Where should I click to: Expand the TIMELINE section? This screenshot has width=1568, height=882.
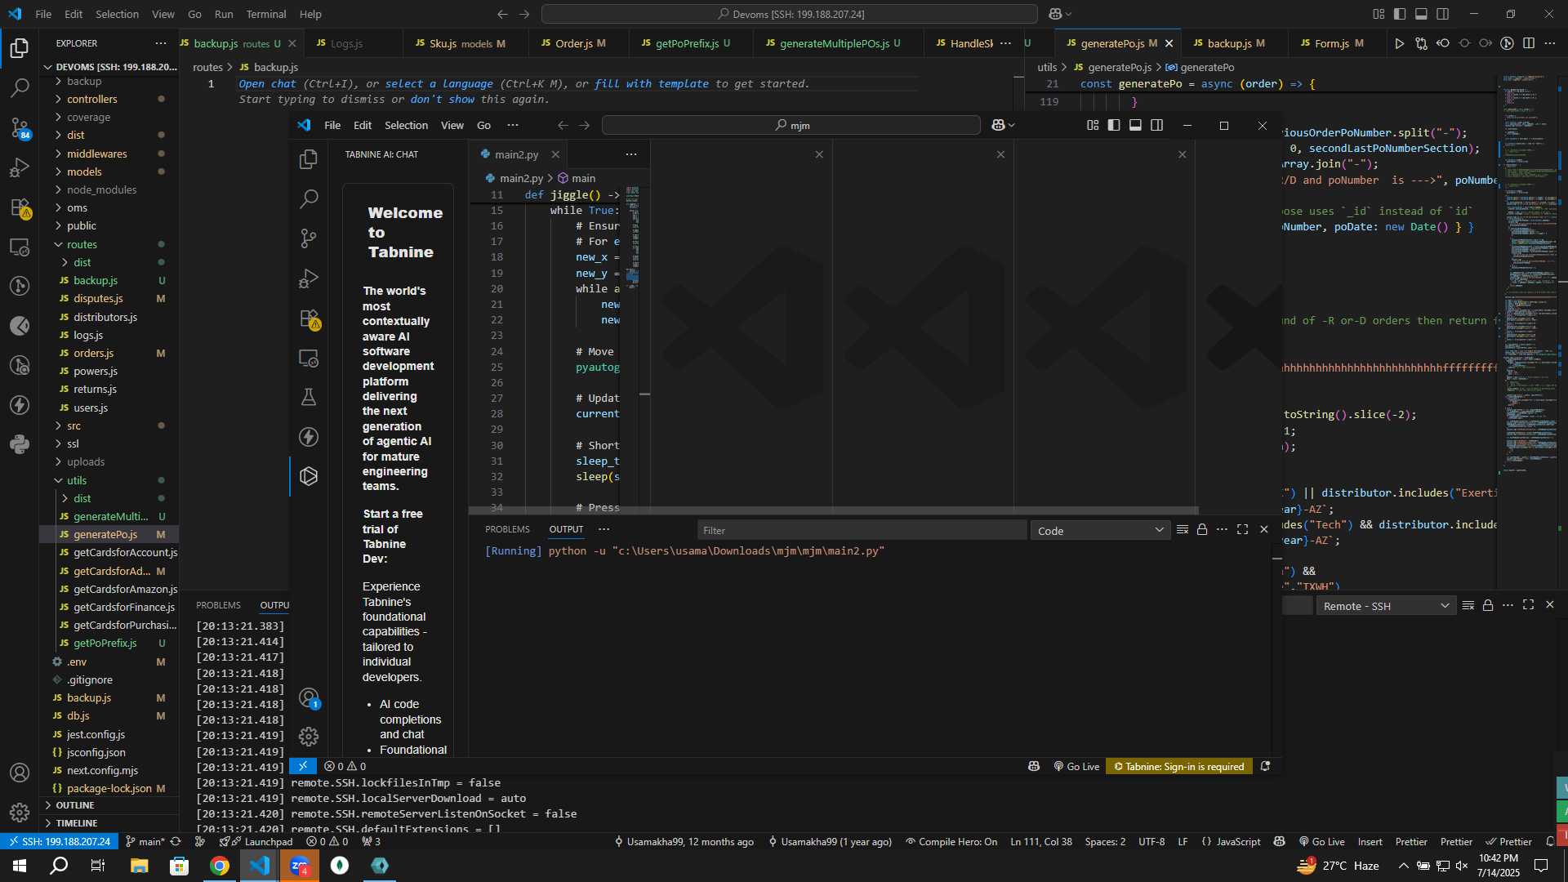[109, 823]
